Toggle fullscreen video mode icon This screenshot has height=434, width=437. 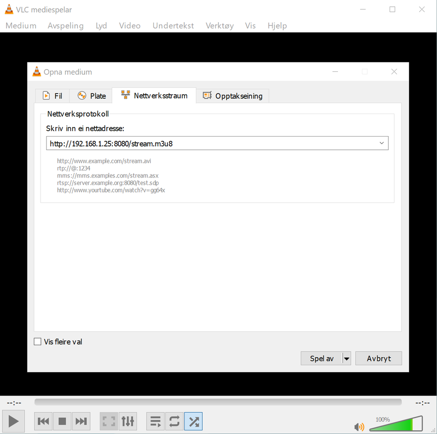(x=109, y=421)
